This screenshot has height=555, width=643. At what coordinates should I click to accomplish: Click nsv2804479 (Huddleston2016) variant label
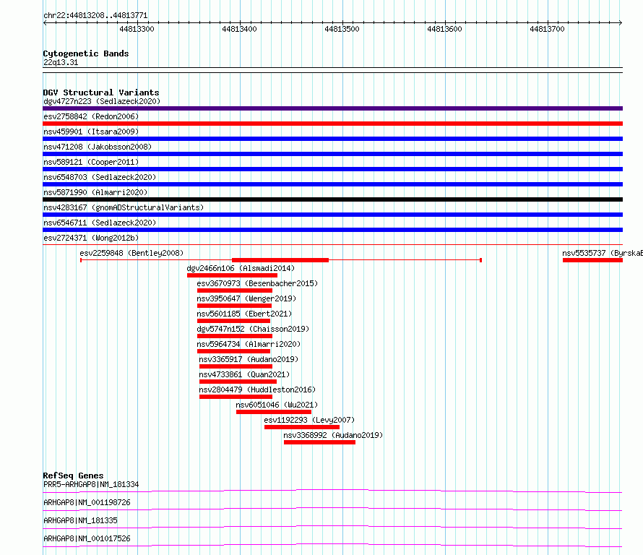(x=257, y=390)
